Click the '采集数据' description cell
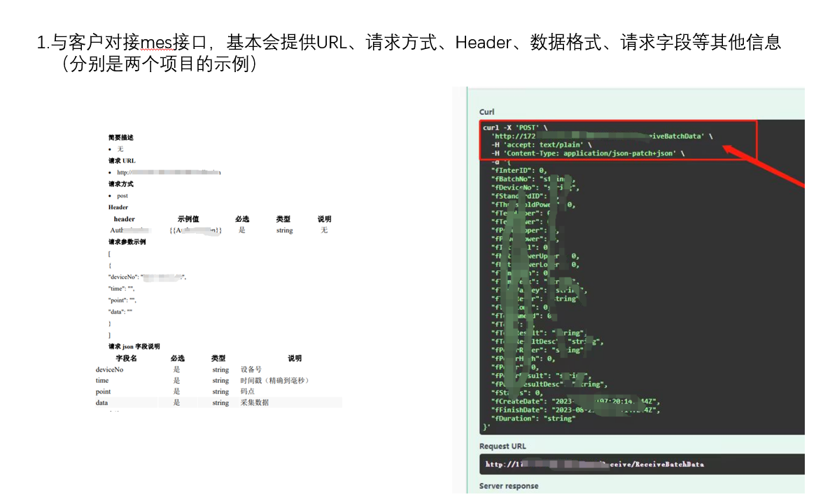Image resolution: width=837 pixels, height=504 pixels. click(255, 402)
